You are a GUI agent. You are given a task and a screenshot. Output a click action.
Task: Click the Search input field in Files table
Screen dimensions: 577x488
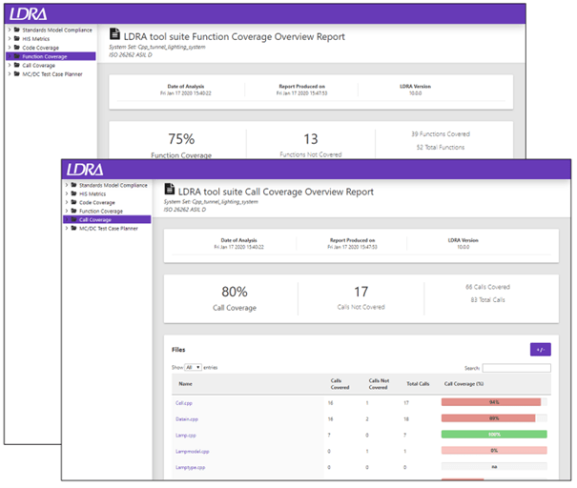tap(516, 367)
